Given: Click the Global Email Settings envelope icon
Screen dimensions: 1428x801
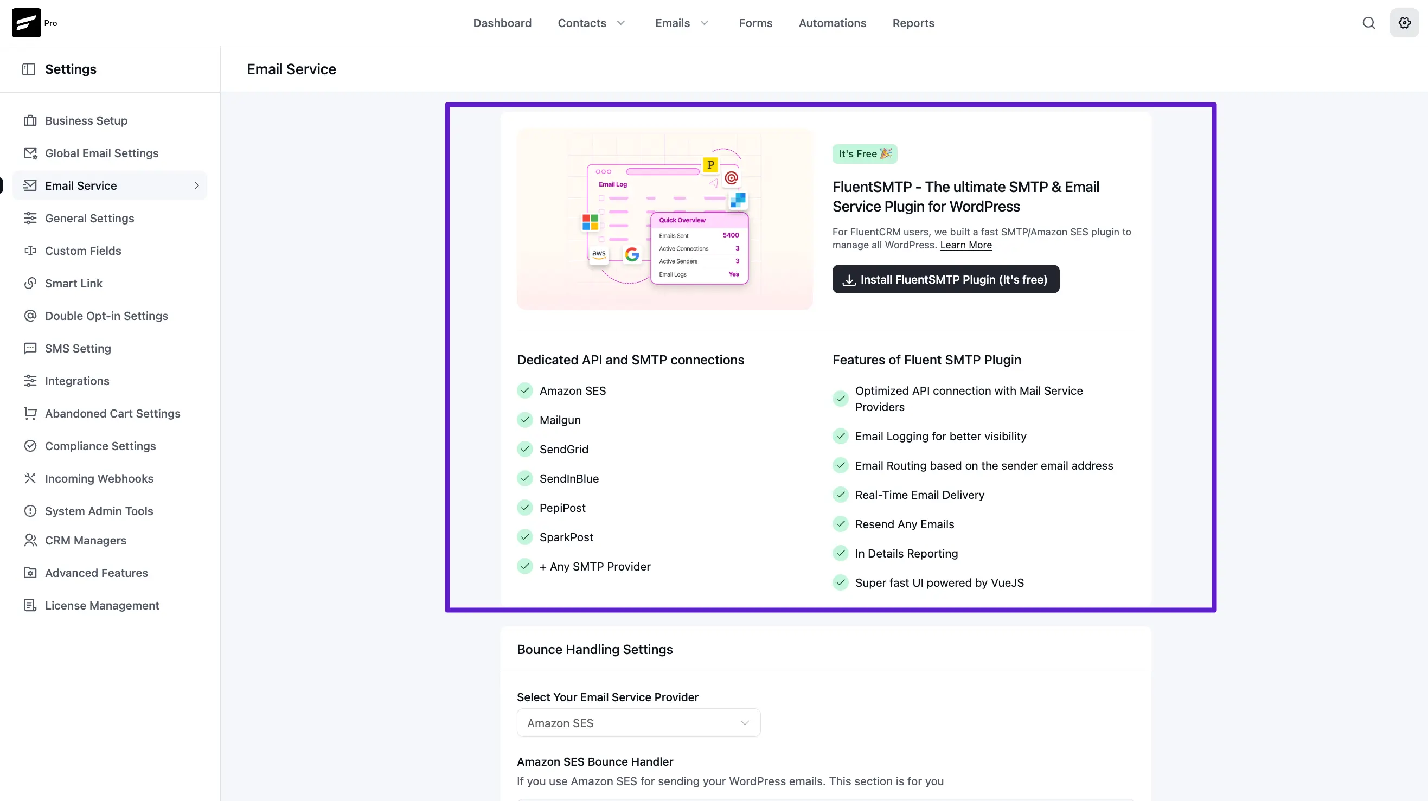Looking at the screenshot, I should pyautogui.click(x=30, y=153).
